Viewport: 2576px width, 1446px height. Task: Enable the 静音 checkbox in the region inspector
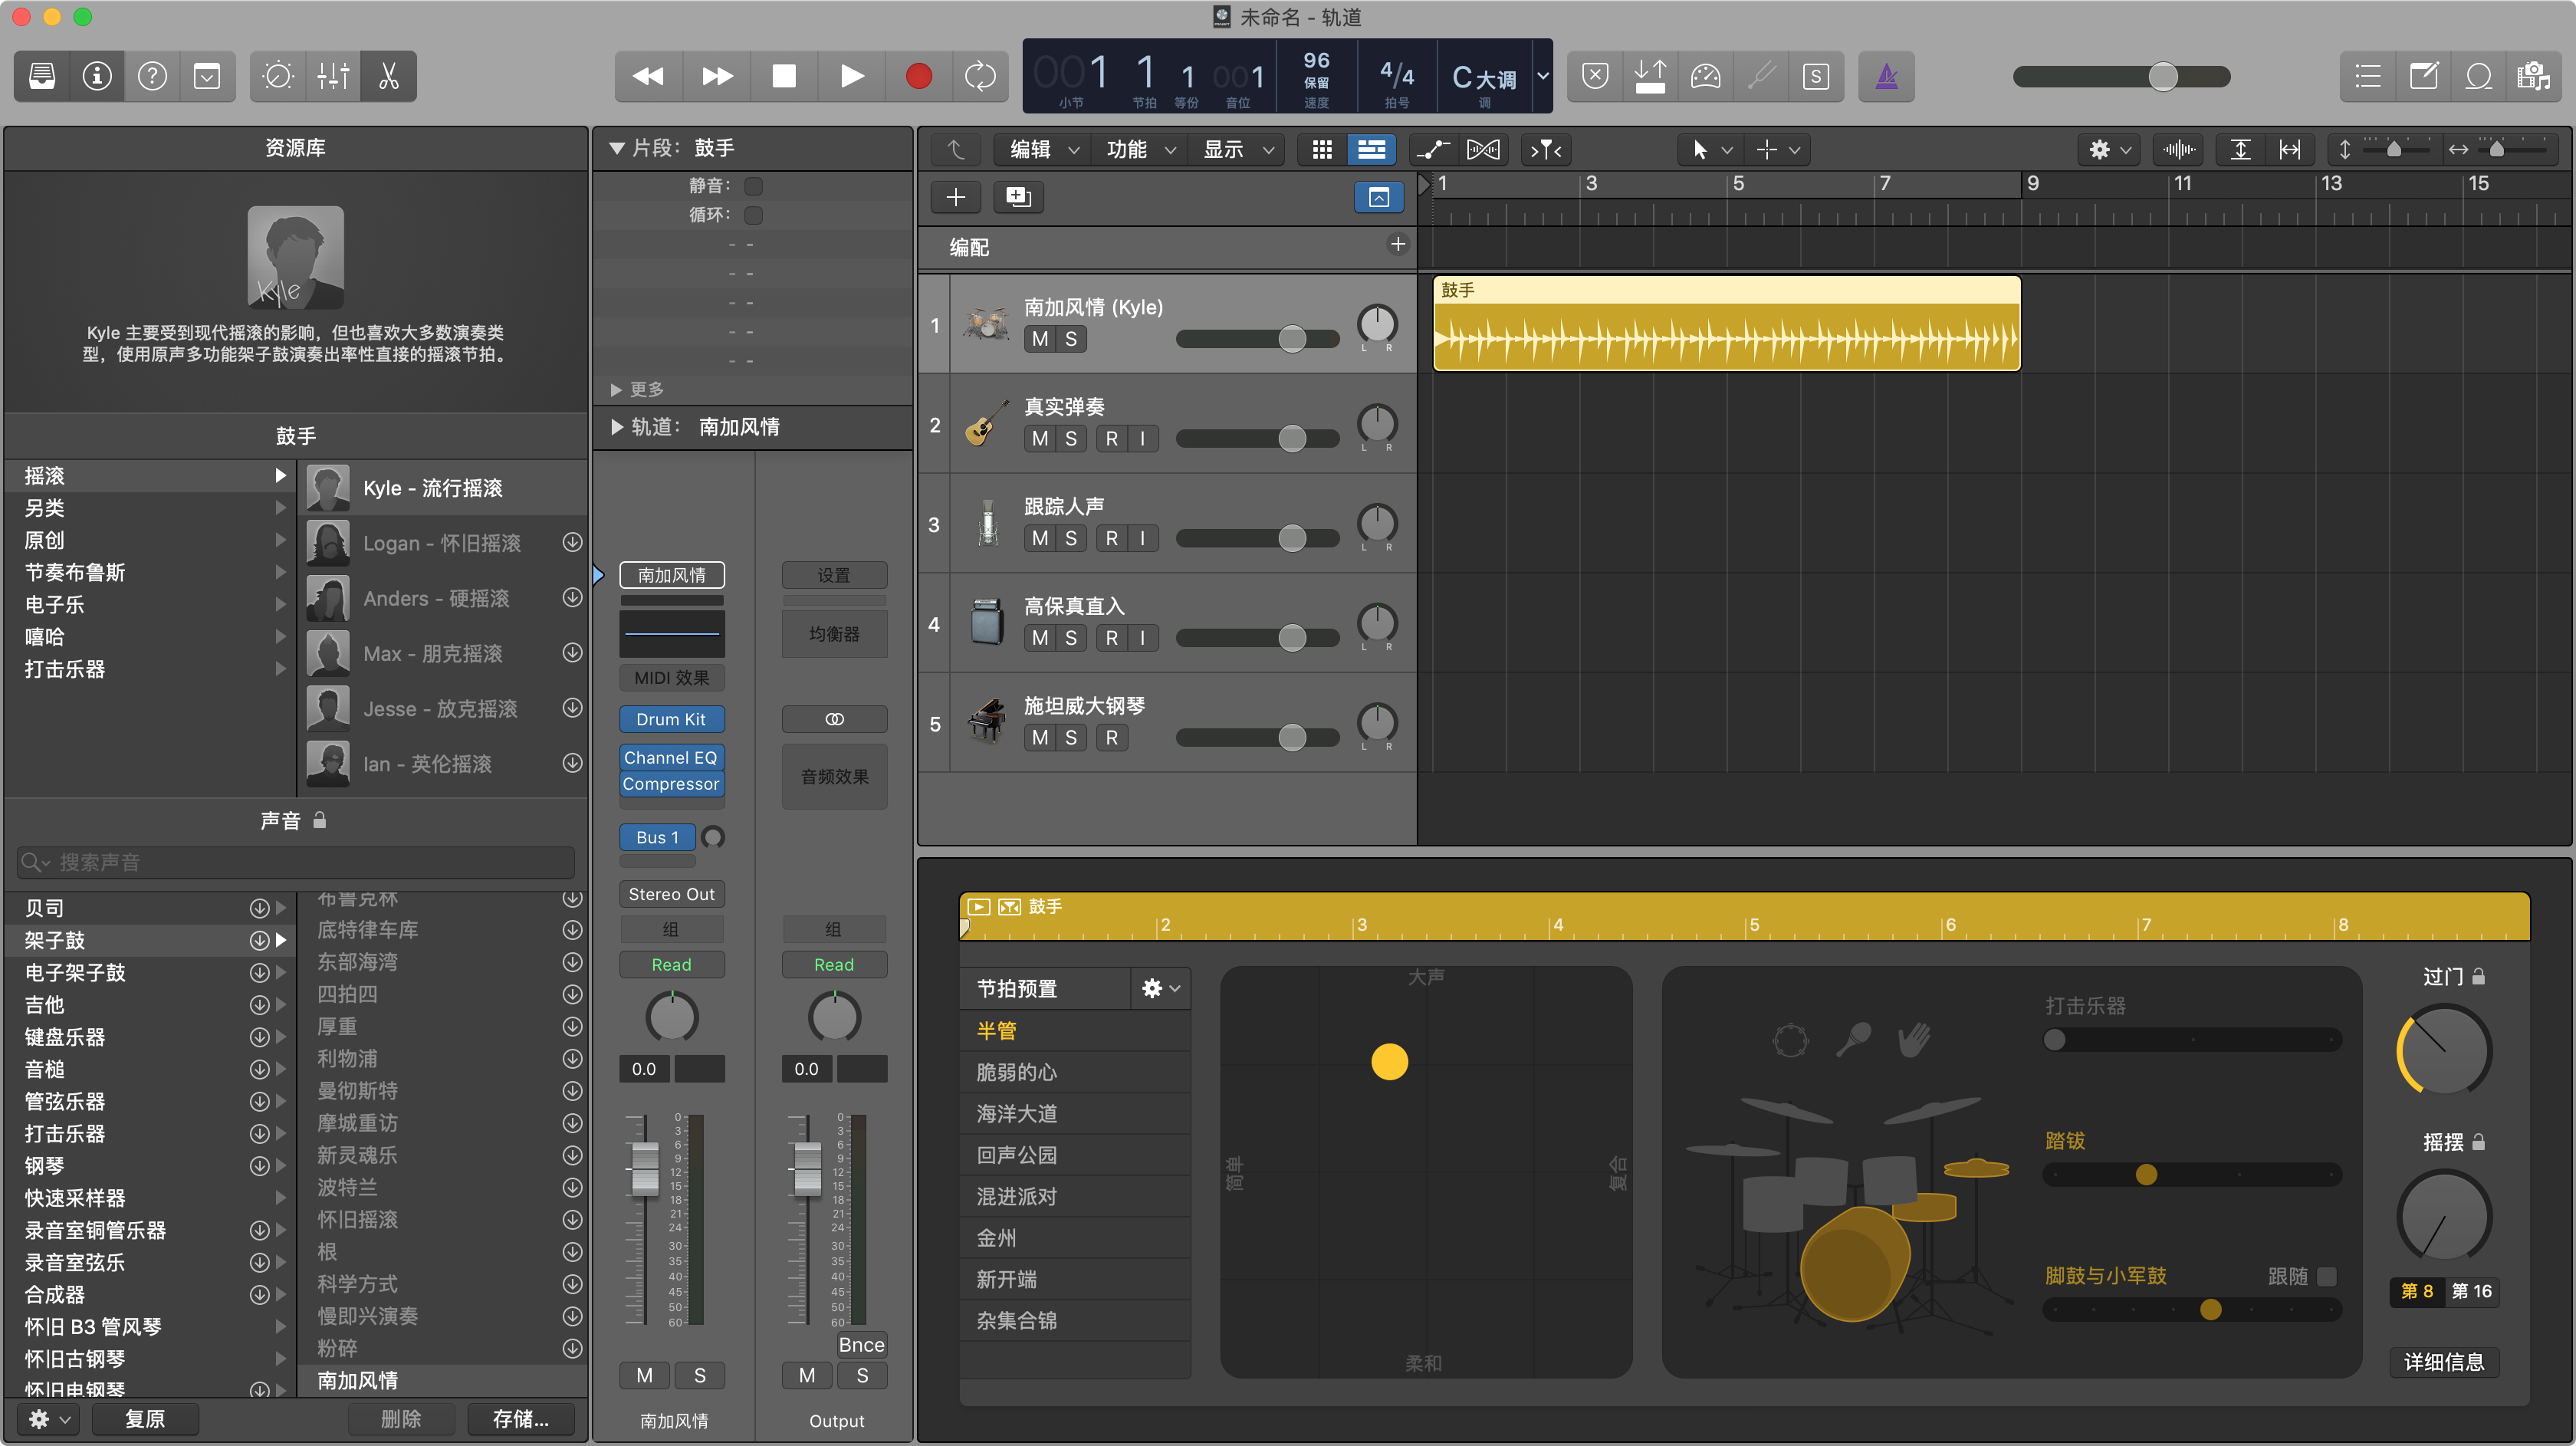point(754,186)
